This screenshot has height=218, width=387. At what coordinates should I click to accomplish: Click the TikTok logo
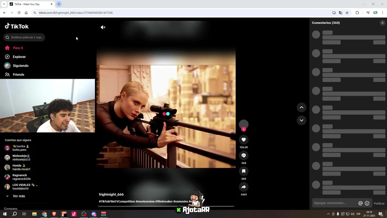[x=17, y=26]
